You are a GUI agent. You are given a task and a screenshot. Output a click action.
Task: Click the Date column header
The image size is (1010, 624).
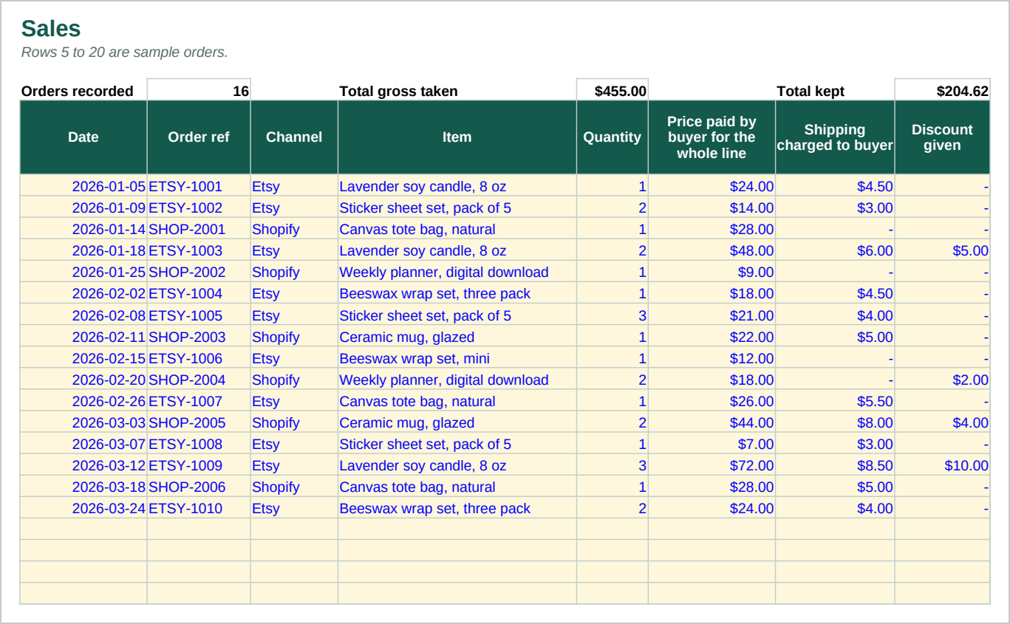pos(83,137)
